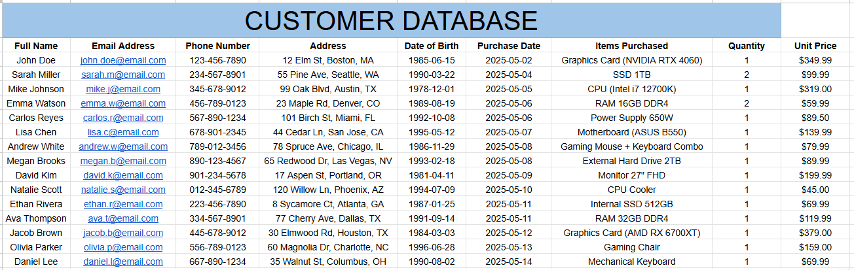Click the Purchase Date header cell
854x270 pixels.
point(509,46)
